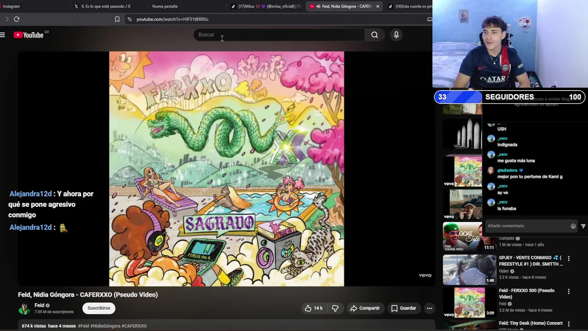Open options for Feid FERXXO 500 video

click(x=569, y=291)
